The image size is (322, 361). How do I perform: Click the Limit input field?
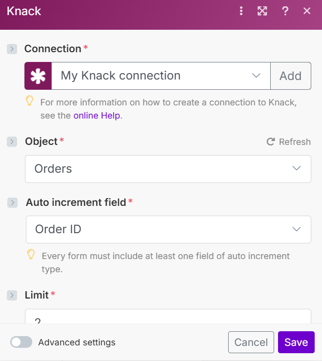pyautogui.click(x=168, y=317)
